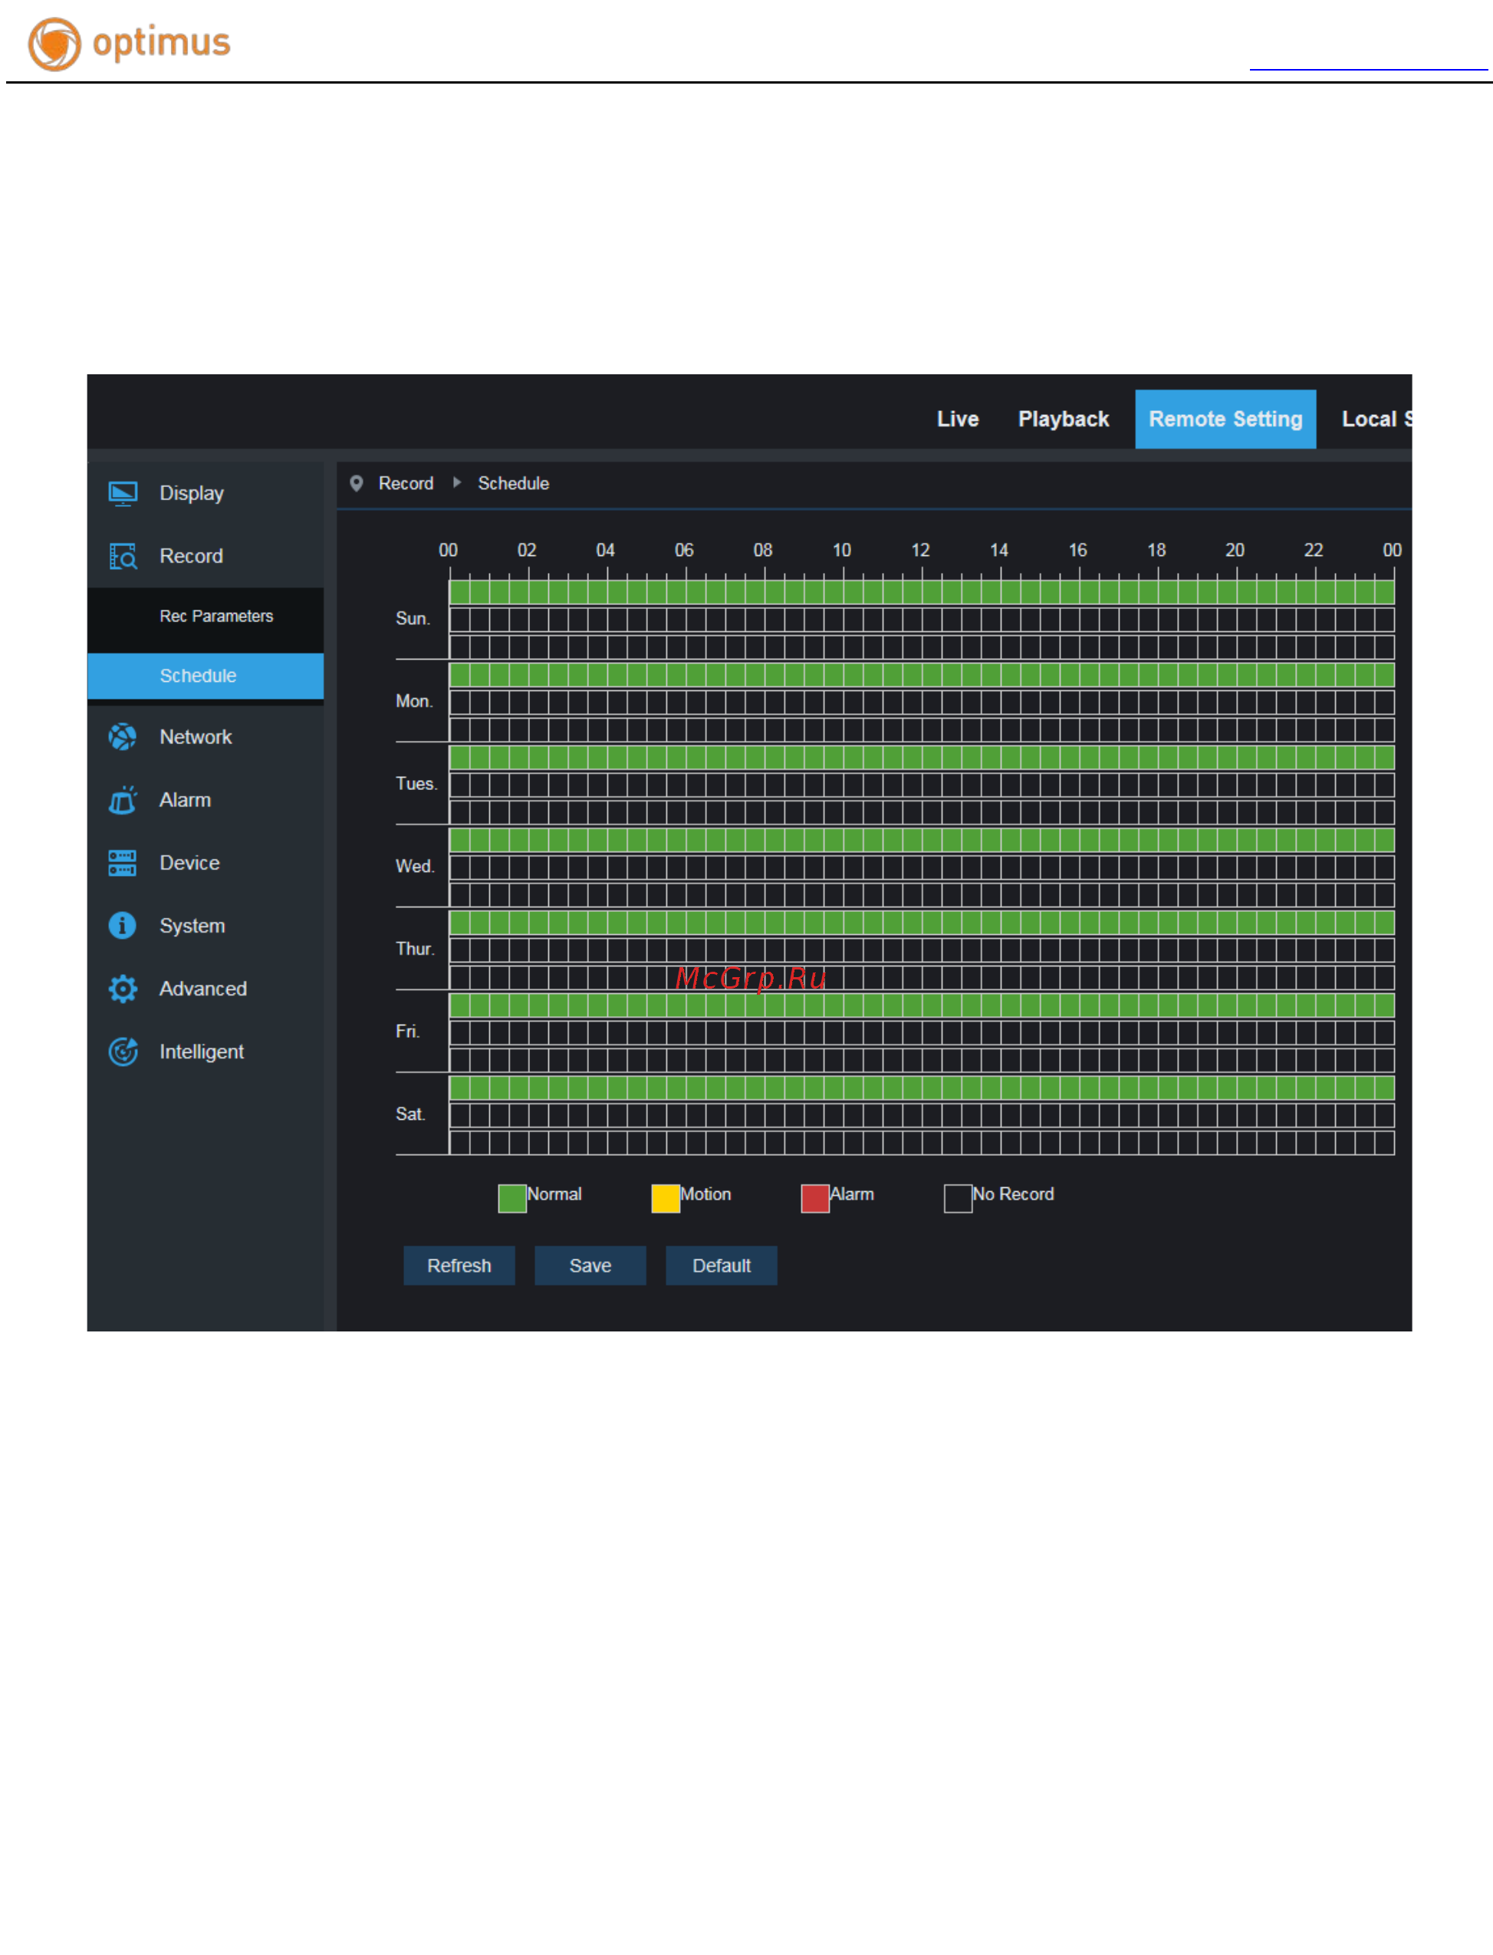Viewport: 1493px width, 1955px height.
Task: Click Record in the breadcrumb
Action: (406, 483)
